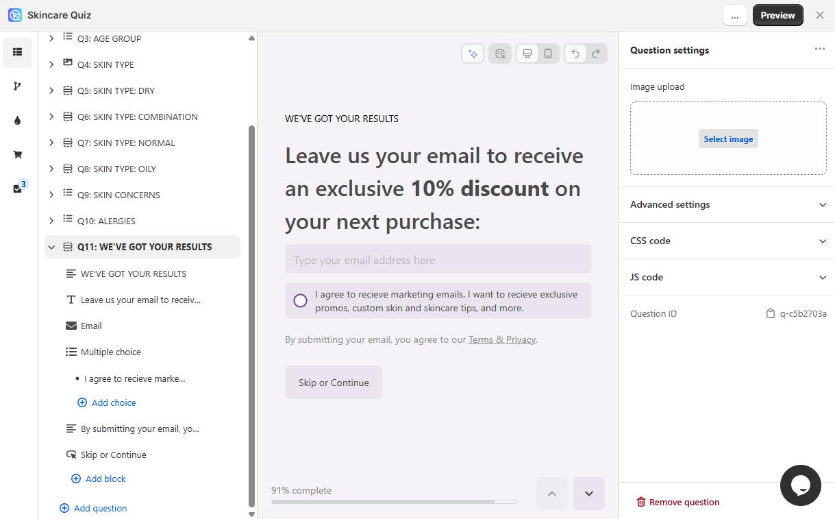Screen dimensions: 835x519
Task: Copy the Question ID to clipboard
Action: (x=771, y=314)
